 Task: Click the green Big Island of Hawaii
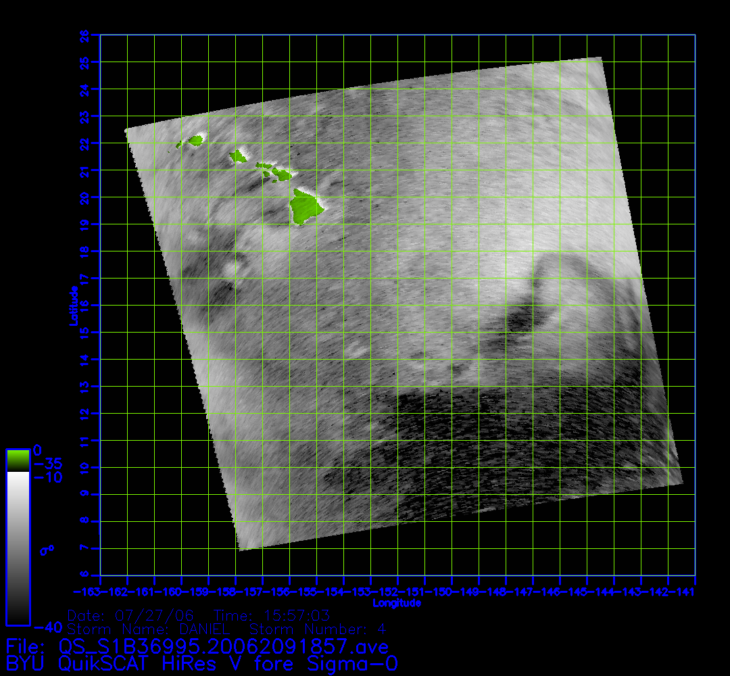tap(306, 206)
